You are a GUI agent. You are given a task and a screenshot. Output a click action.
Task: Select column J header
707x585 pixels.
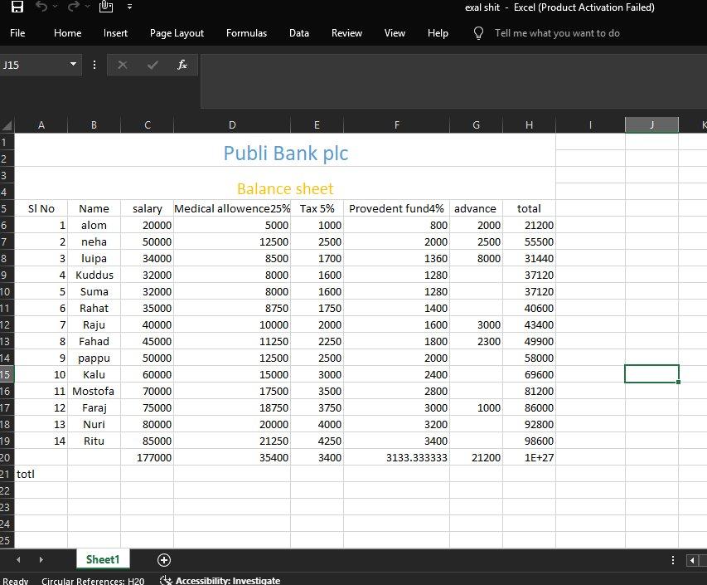point(651,125)
